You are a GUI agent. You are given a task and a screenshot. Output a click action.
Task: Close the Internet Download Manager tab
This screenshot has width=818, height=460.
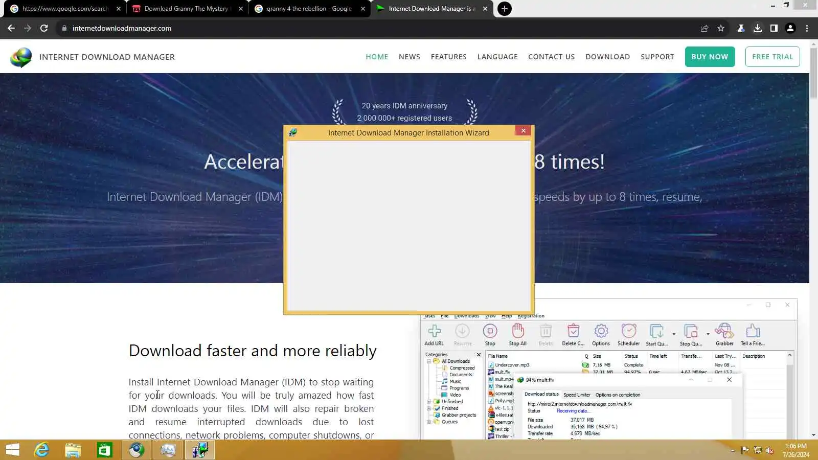pos(485,9)
